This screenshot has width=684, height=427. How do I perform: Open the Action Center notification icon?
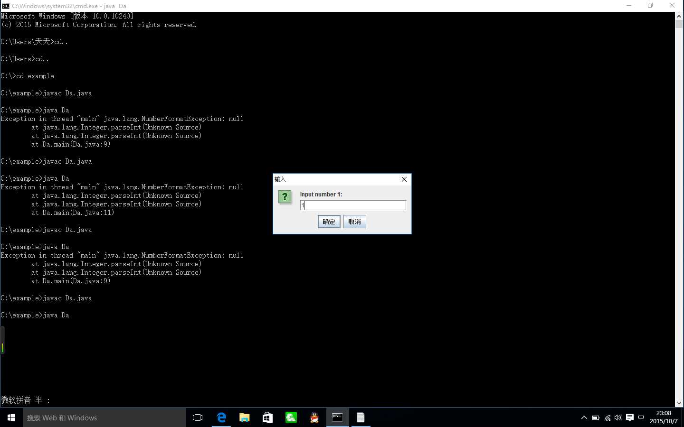(x=630, y=418)
